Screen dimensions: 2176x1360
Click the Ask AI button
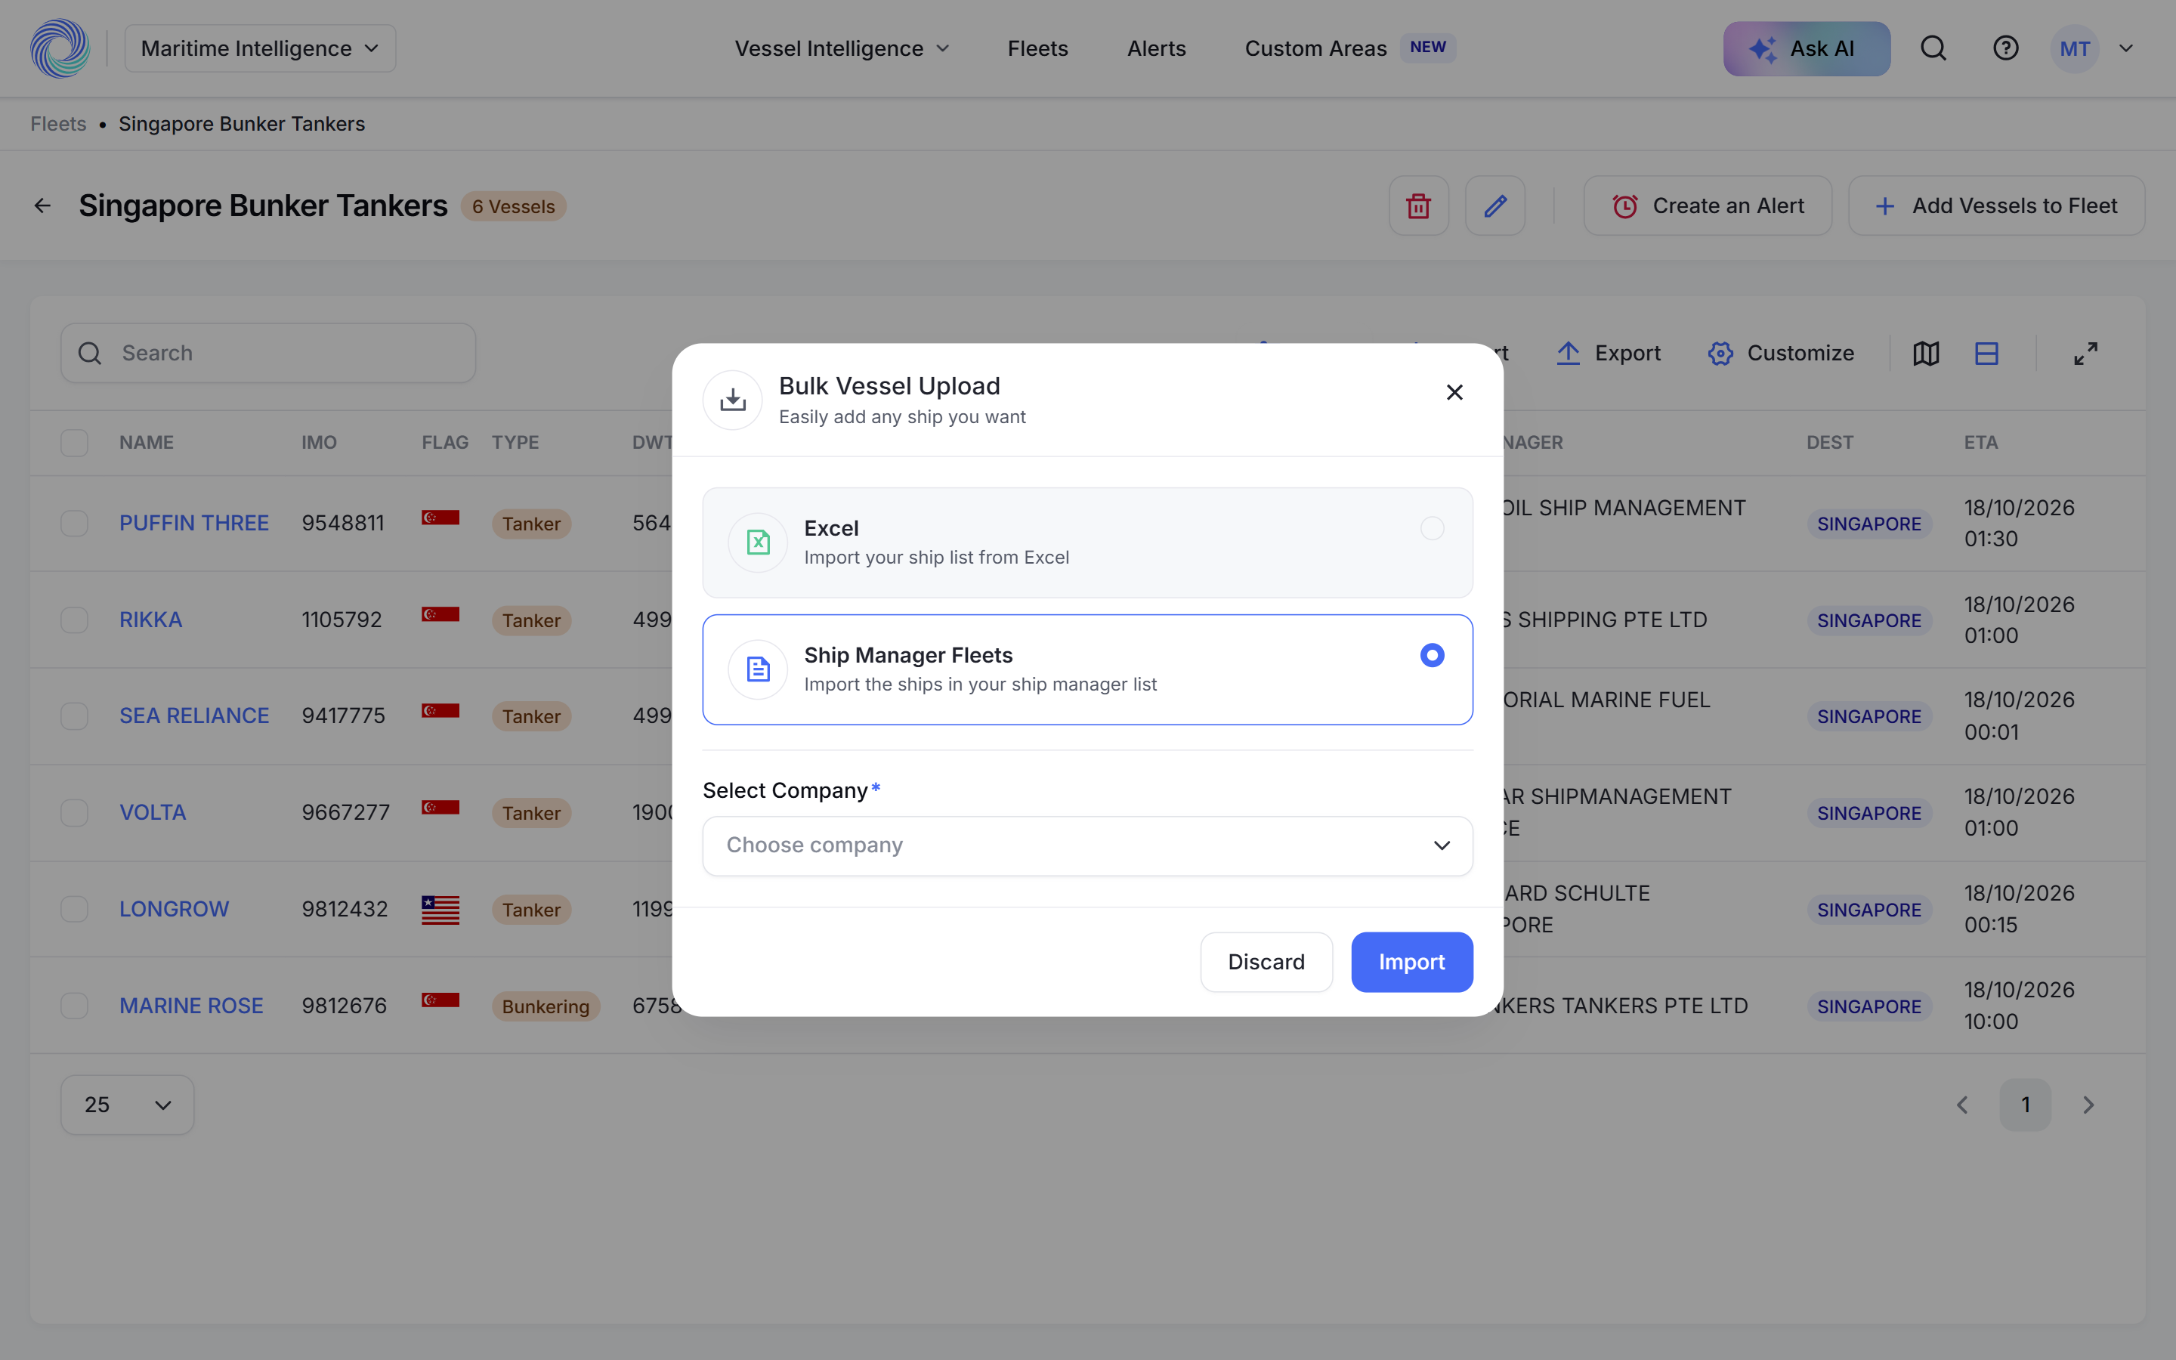point(1807,48)
